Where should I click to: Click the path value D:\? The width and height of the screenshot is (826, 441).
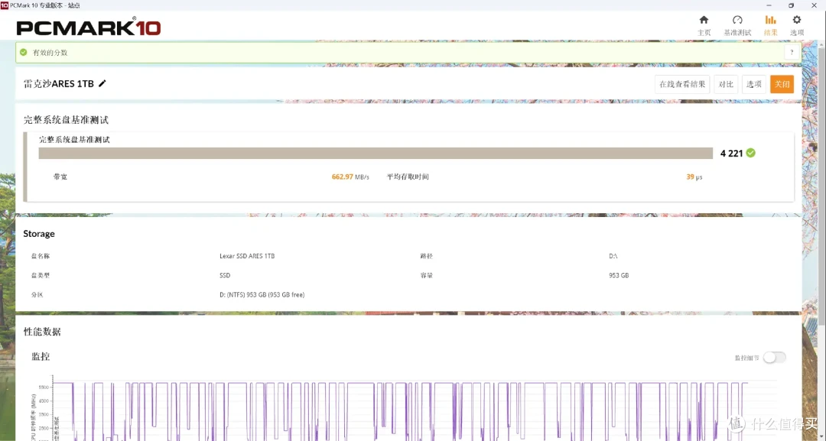[613, 256]
